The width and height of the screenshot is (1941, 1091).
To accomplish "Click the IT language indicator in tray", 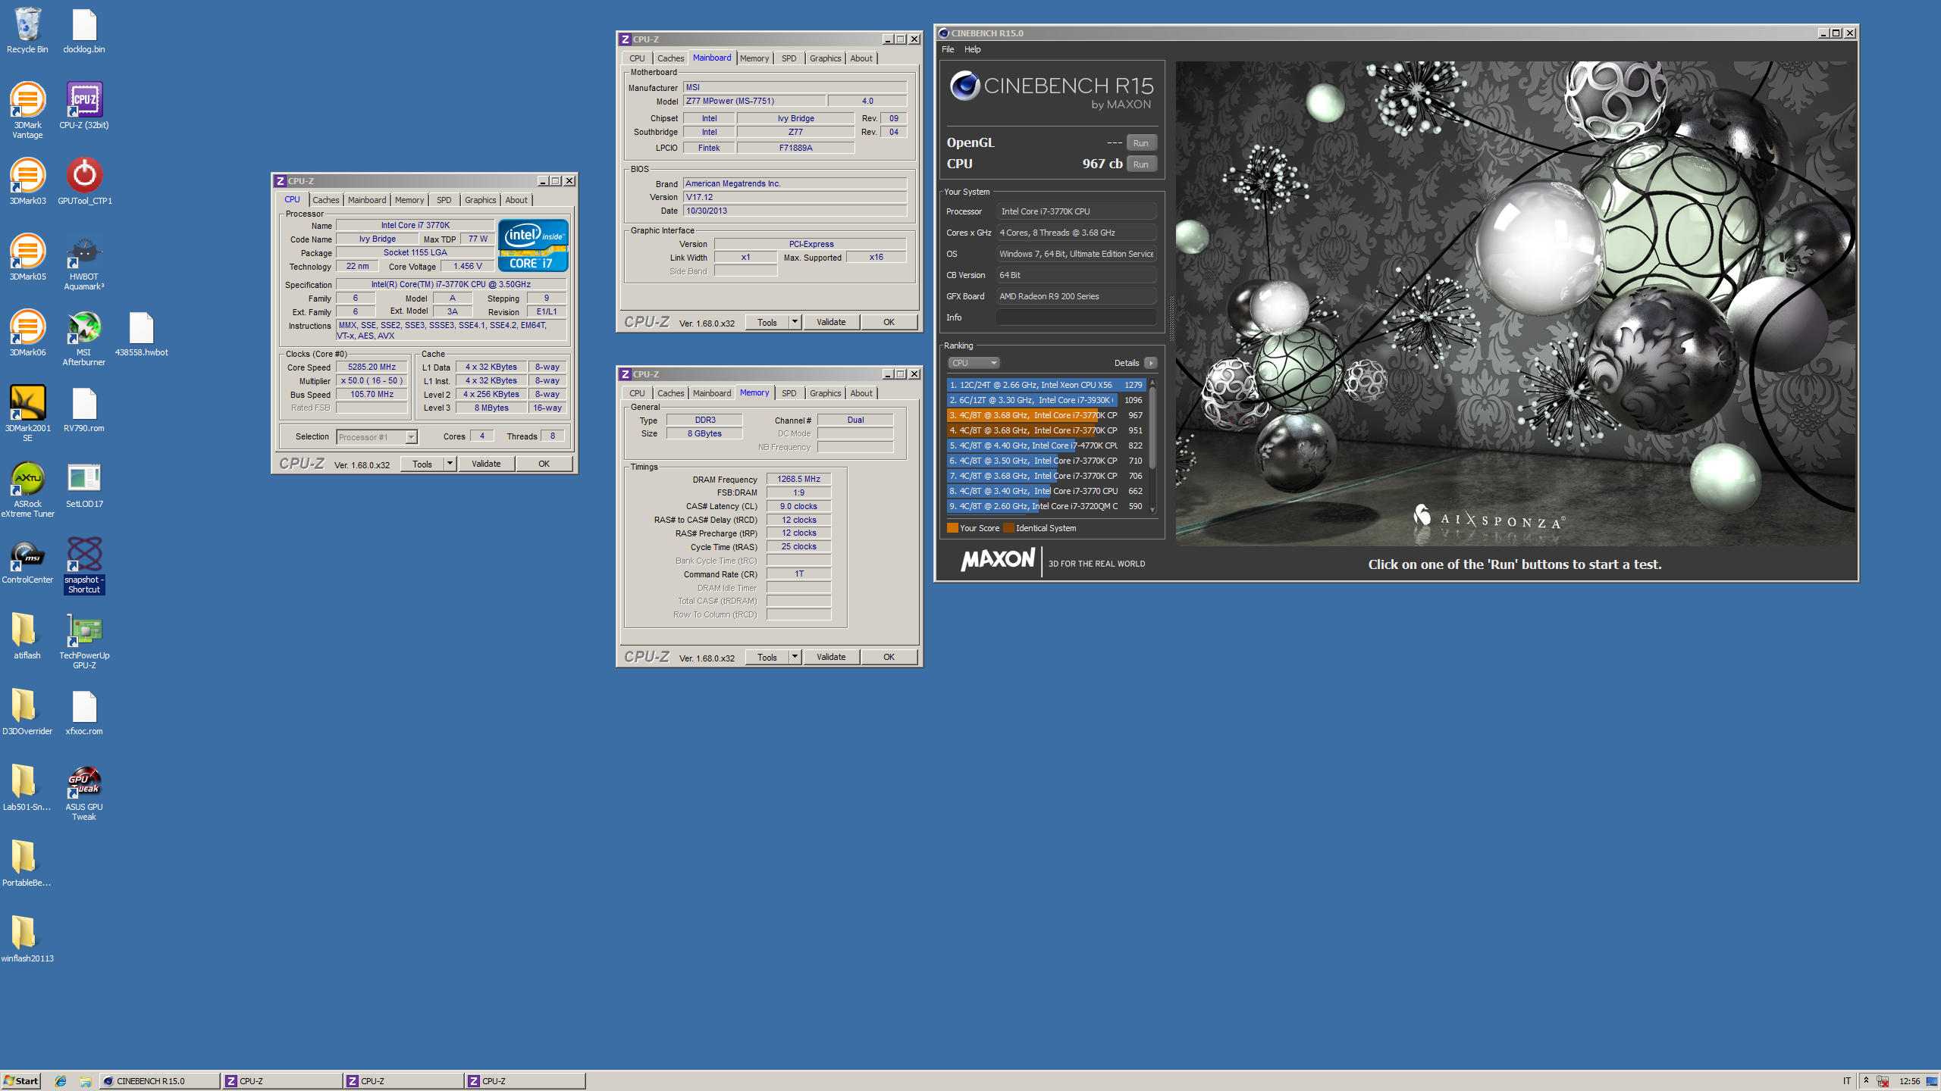I will [1847, 1081].
